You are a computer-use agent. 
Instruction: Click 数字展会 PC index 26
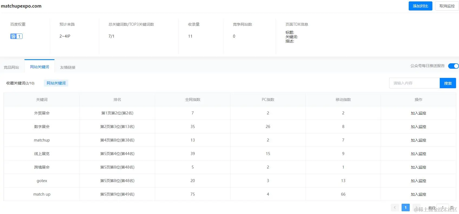tap(268, 127)
